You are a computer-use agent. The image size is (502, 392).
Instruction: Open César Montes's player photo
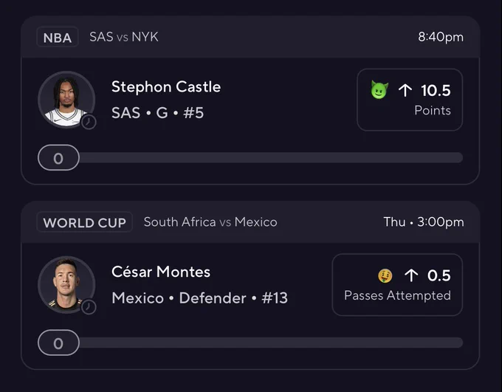click(66, 285)
